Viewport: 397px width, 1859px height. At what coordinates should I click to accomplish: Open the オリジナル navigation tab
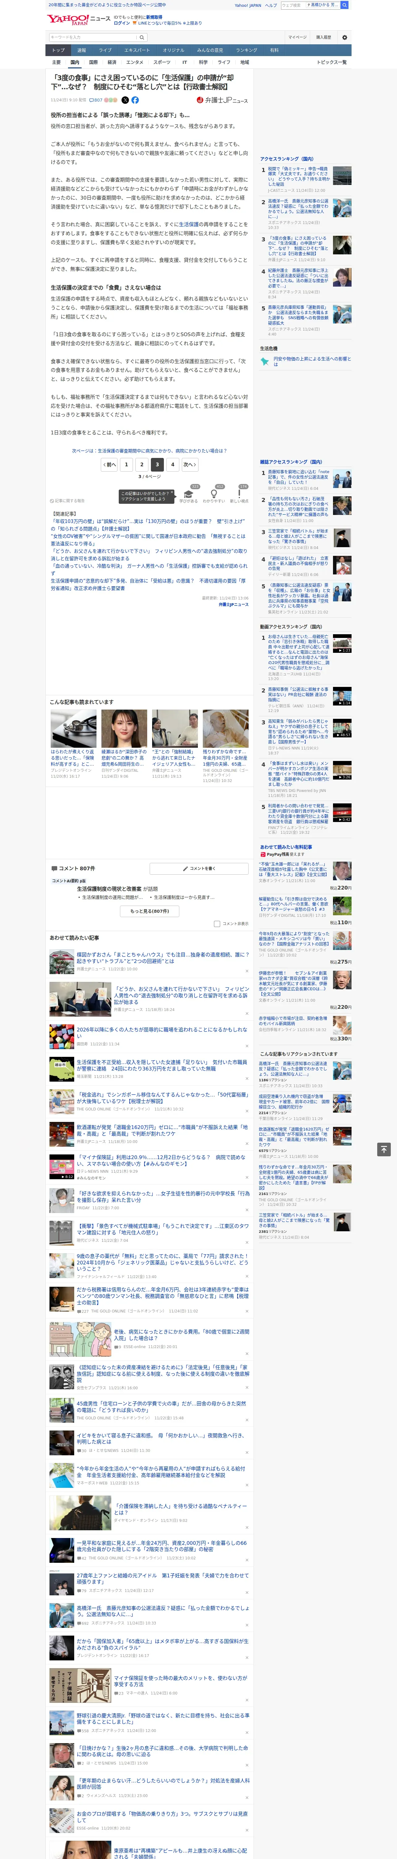coord(174,51)
